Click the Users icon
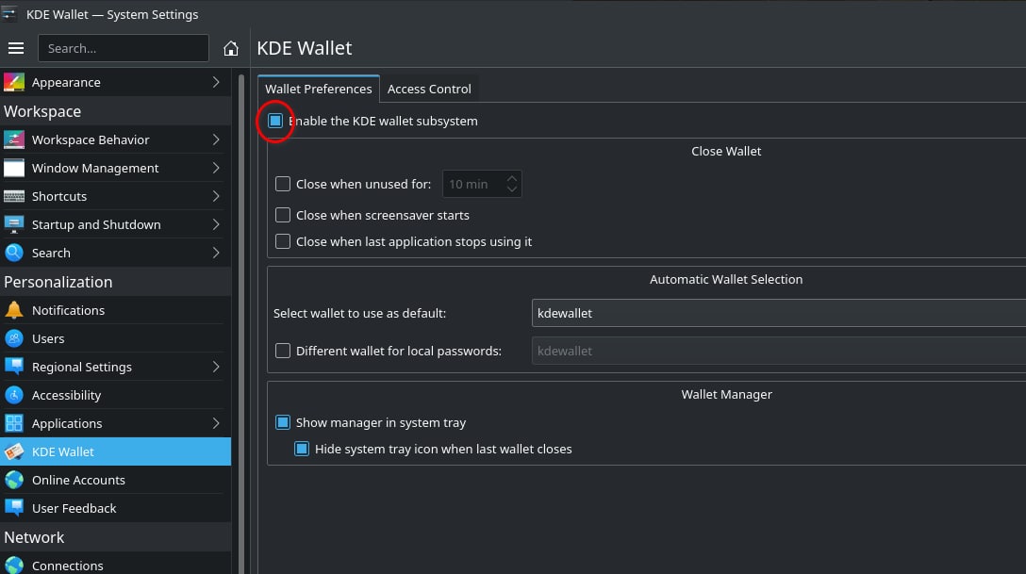The height and width of the screenshot is (574, 1026). pos(14,338)
